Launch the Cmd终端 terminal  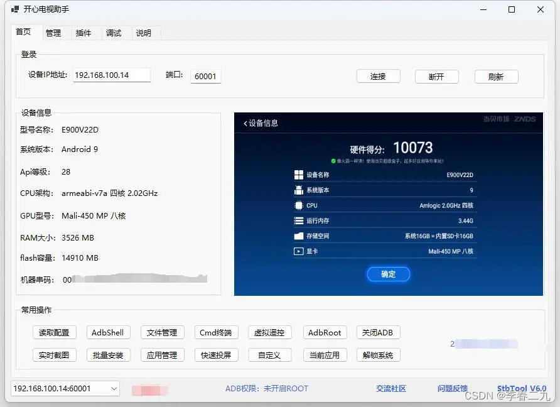216,332
